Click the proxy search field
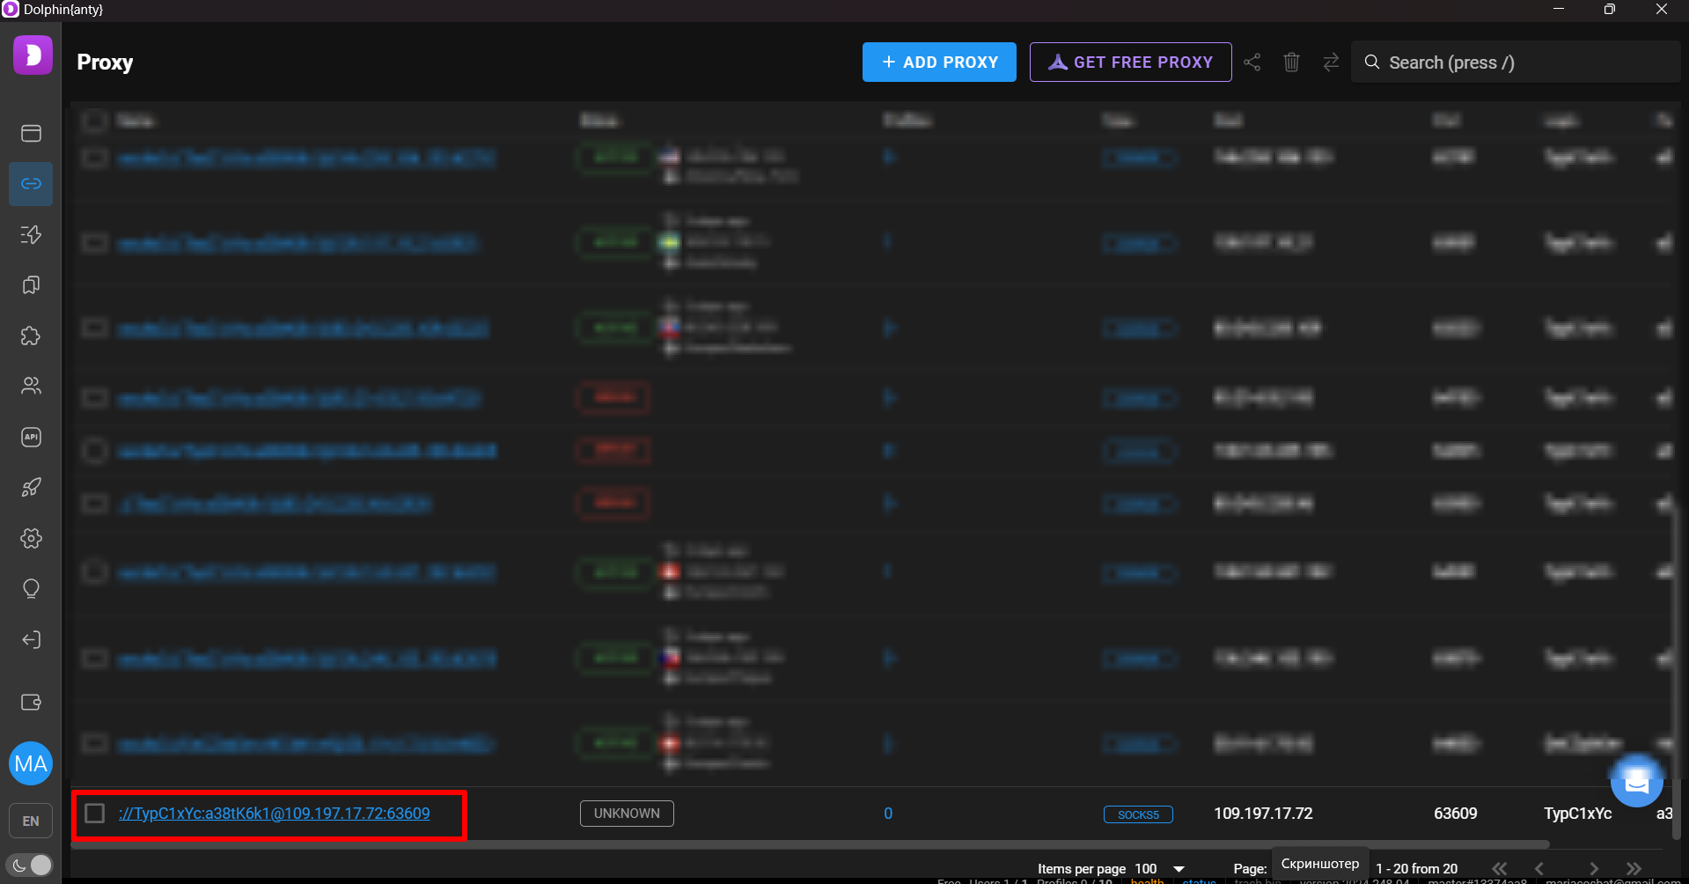This screenshot has height=884, width=1689. click(x=1514, y=63)
